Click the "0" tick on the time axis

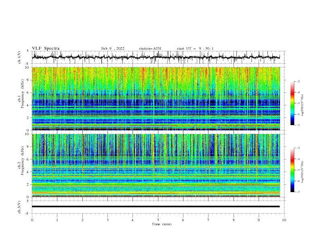(32, 220)
